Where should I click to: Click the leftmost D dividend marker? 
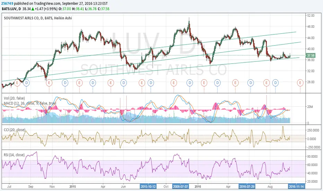point(26,83)
